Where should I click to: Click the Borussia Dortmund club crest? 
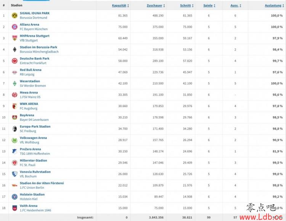(14, 16)
